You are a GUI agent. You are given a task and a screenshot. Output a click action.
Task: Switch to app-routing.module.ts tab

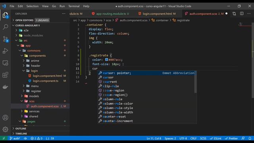[x=111, y=14]
